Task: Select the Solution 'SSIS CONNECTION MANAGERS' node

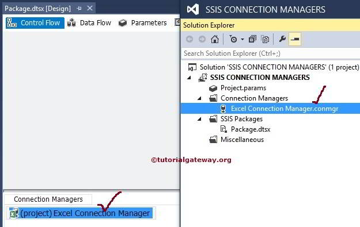Action: (279, 67)
